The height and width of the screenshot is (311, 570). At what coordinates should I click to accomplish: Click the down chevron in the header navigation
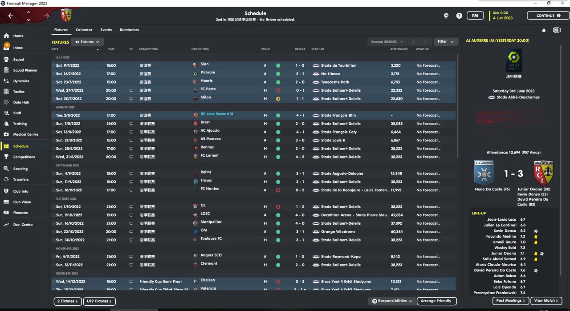tap(28, 20)
